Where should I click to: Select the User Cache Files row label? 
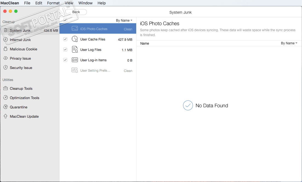93,39
